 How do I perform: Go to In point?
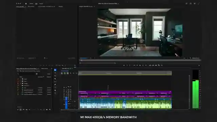point(134,65)
